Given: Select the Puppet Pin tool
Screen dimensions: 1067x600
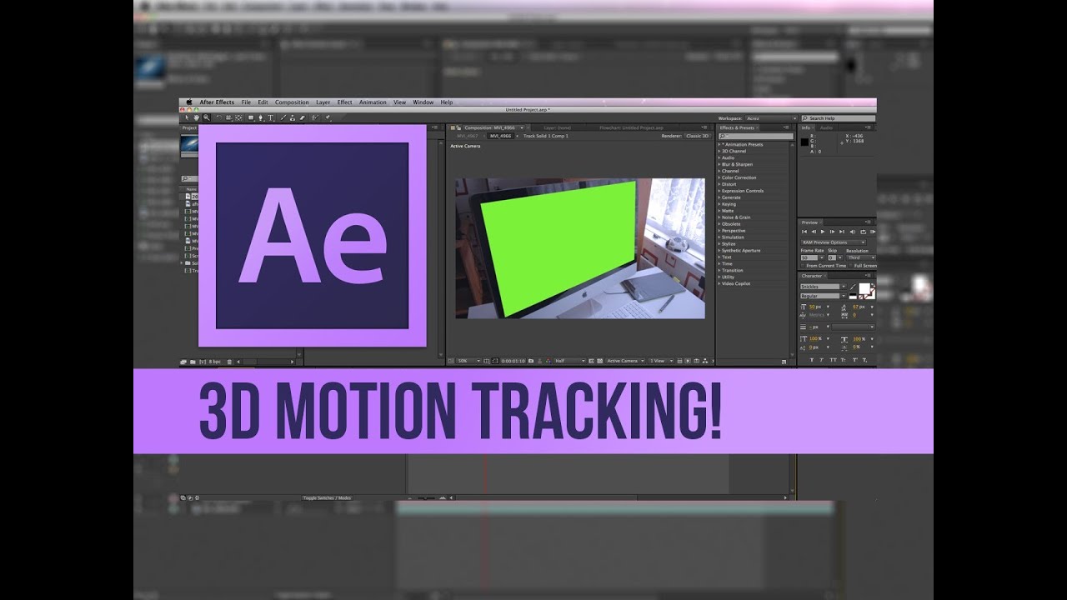Looking at the screenshot, I should coord(328,117).
